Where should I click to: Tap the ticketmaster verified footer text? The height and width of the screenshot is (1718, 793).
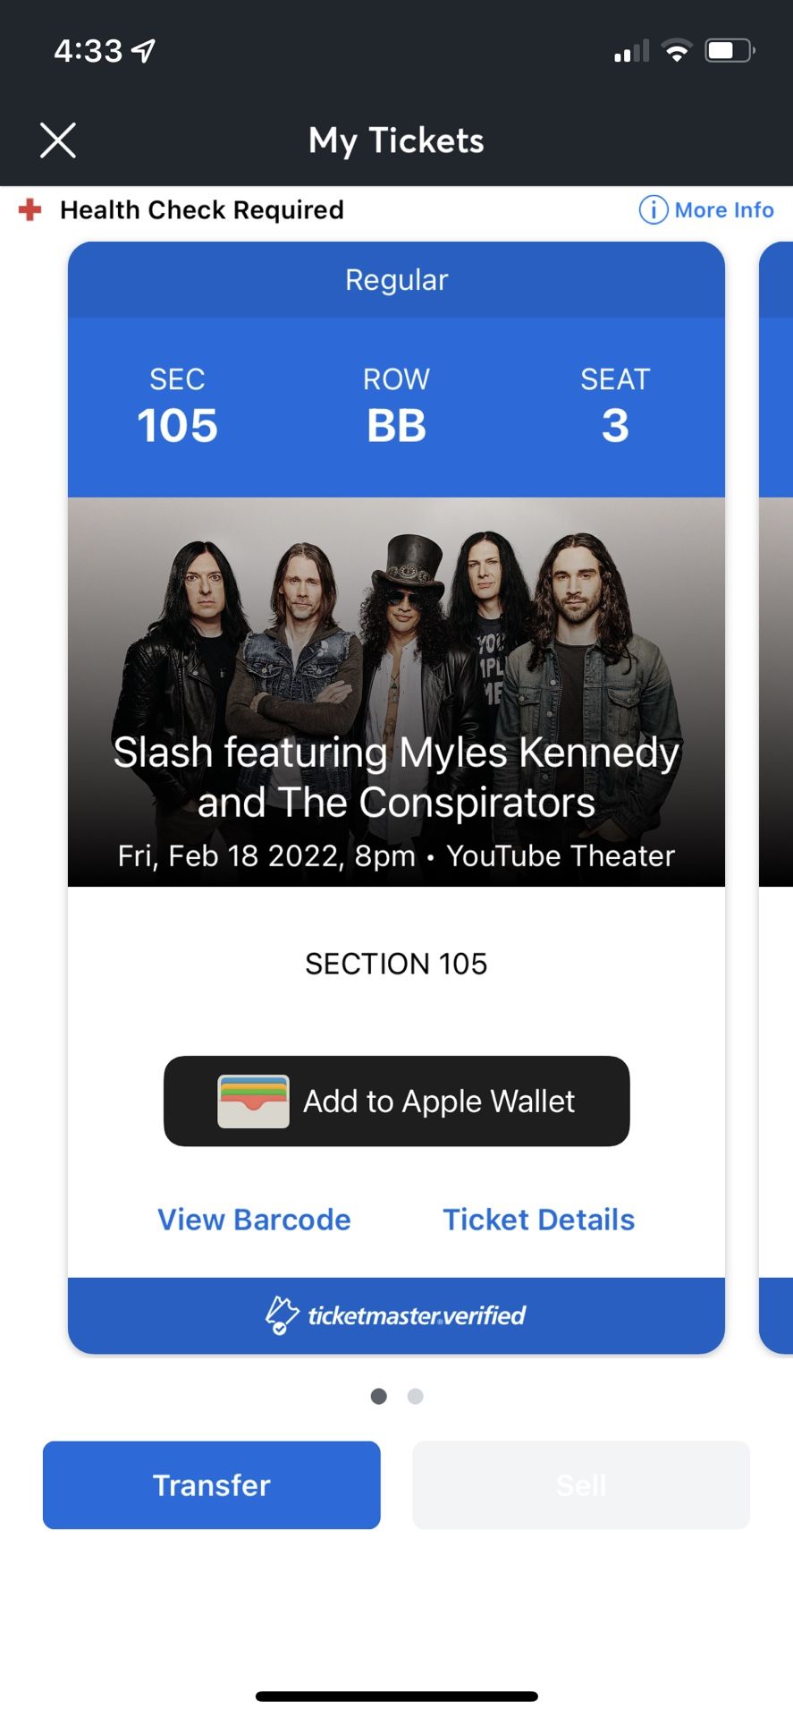point(417,1315)
